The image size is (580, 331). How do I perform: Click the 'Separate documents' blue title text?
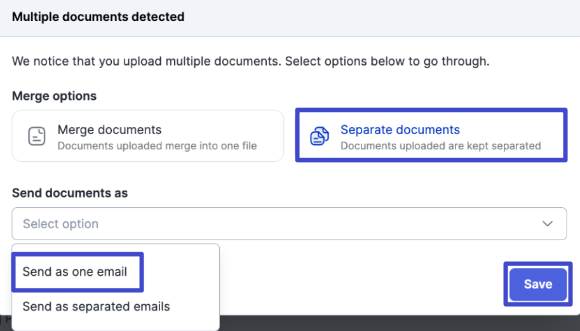pyautogui.click(x=400, y=130)
